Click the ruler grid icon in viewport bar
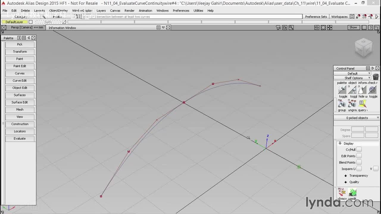Image resolution: width=381 pixels, height=214 pixels. (364, 27)
